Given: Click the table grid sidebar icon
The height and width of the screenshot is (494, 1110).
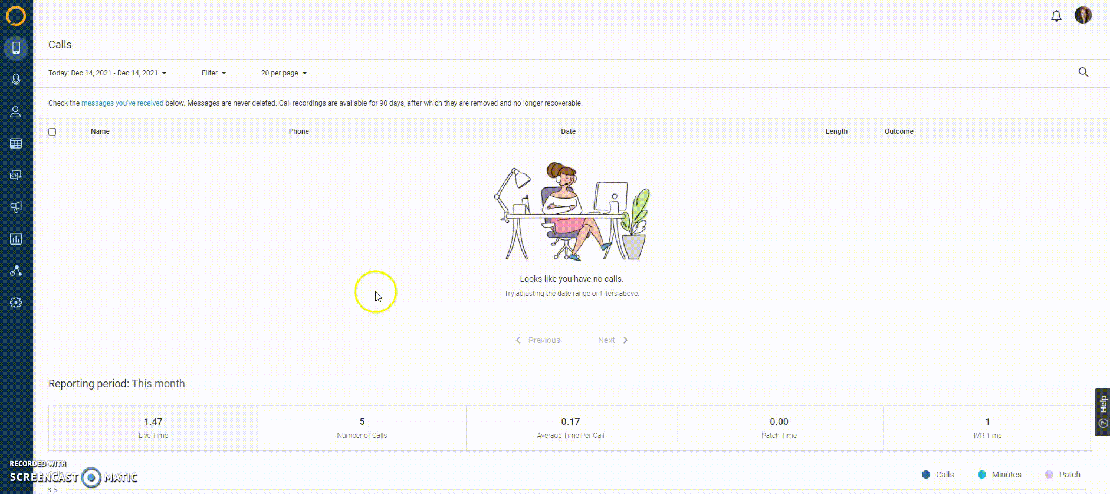Looking at the screenshot, I should point(16,143).
